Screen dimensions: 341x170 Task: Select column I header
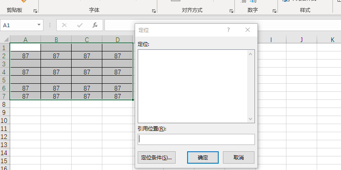tap(271, 40)
